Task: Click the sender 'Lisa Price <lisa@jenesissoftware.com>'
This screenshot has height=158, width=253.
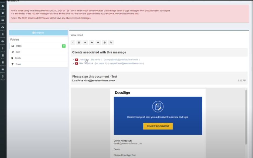Action: coord(94,80)
